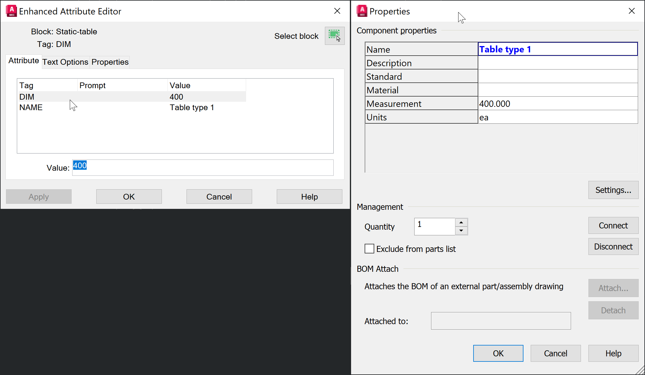Click the Measurement value field showing 400.000

click(x=542, y=103)
